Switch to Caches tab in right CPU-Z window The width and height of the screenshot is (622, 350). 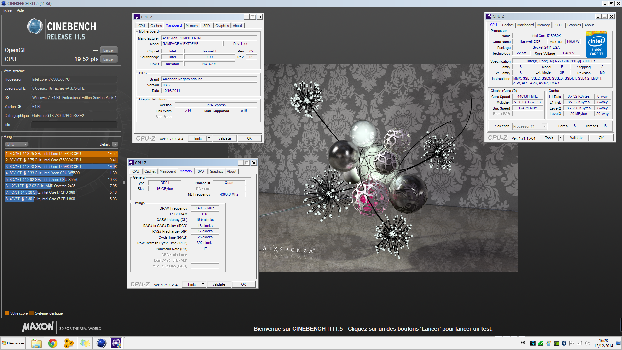click(x=508, y=25)
